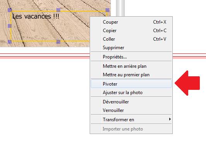The image size is (206, 146).
Task: Click top-right corner handle of text frame
Action: [107, 10]
